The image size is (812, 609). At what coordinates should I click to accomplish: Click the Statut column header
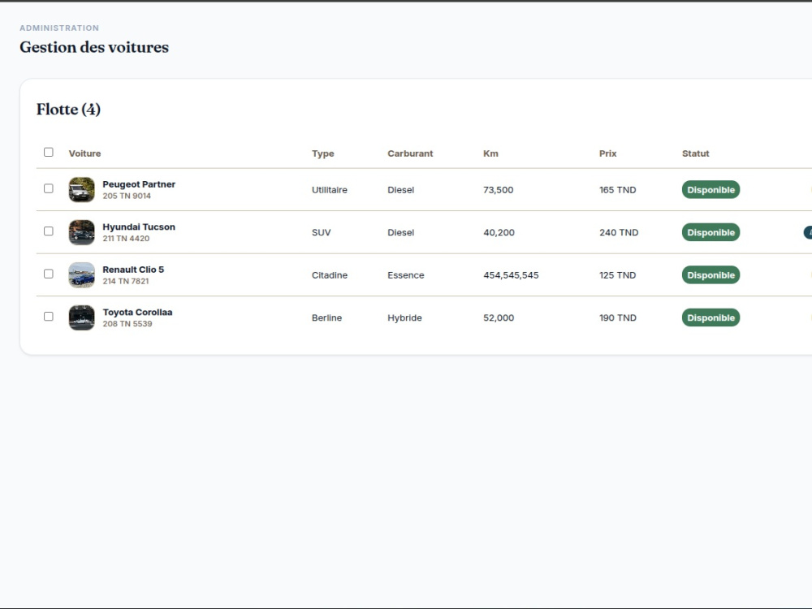[x=696, y=153]
